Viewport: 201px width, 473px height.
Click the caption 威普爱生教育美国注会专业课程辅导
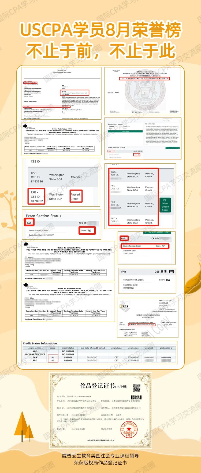click(100, 456)
